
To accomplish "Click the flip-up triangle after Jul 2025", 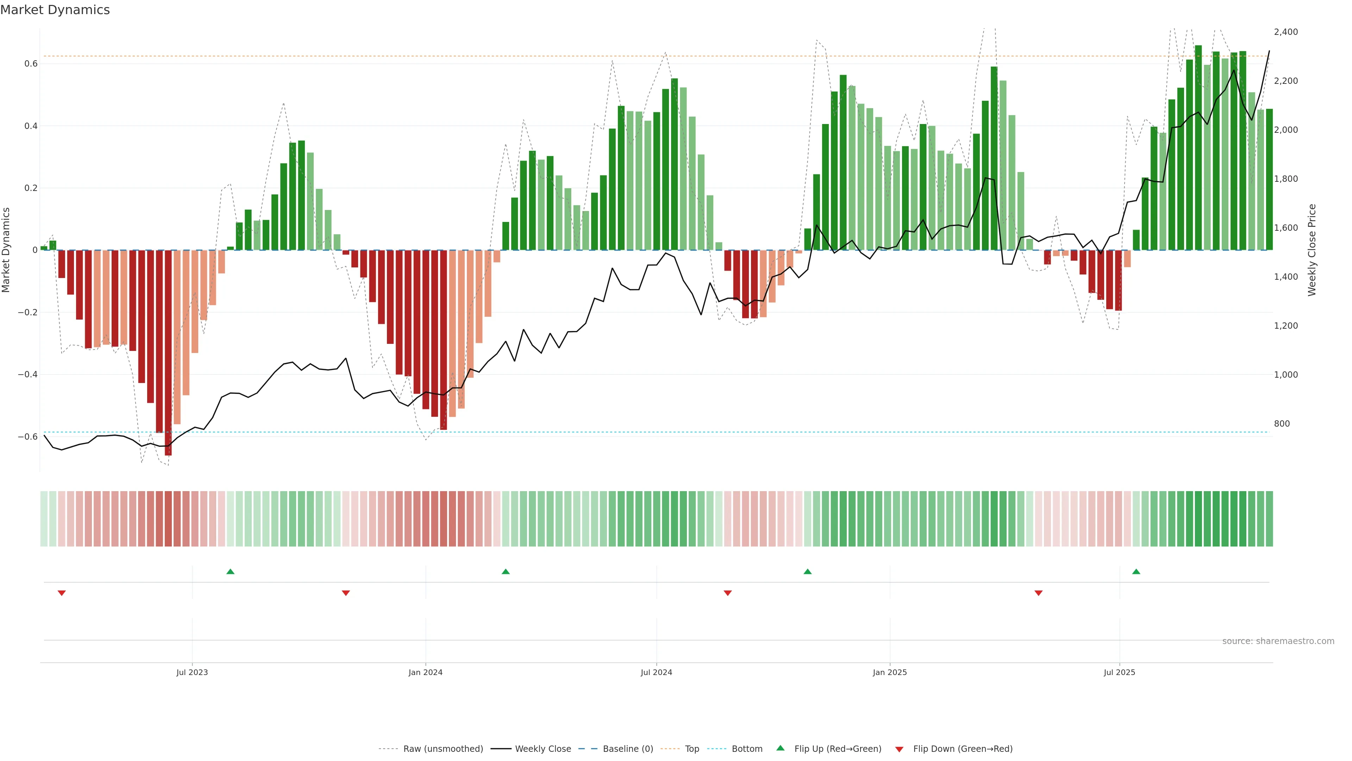I will [1136, 571].
